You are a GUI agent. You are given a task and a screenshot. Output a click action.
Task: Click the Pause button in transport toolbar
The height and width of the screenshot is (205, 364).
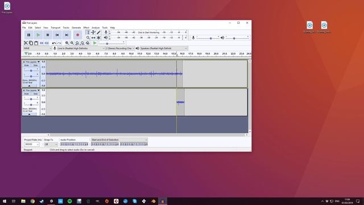[29, 35]
